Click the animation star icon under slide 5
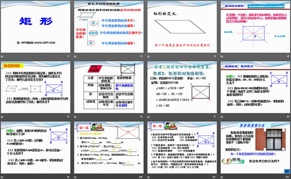 tap(2, 117)
